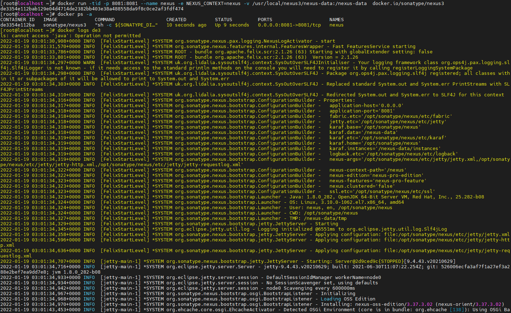Screen dimensions: 511x313
Task: Click karaf.home='/opt/sonatype/nexus' property
Action: pyautogui.click(x=375, y=143)
